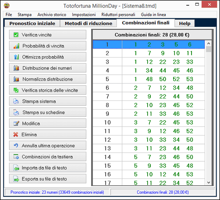Click the scrollbar thumb of the combinations list
Screen dimensions: 220x200
[209, 49]
